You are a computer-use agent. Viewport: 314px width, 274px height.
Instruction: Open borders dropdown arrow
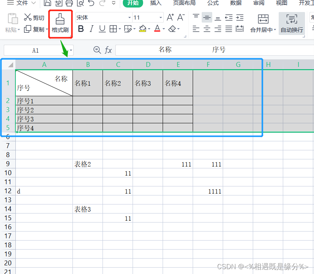click(120, 29)
